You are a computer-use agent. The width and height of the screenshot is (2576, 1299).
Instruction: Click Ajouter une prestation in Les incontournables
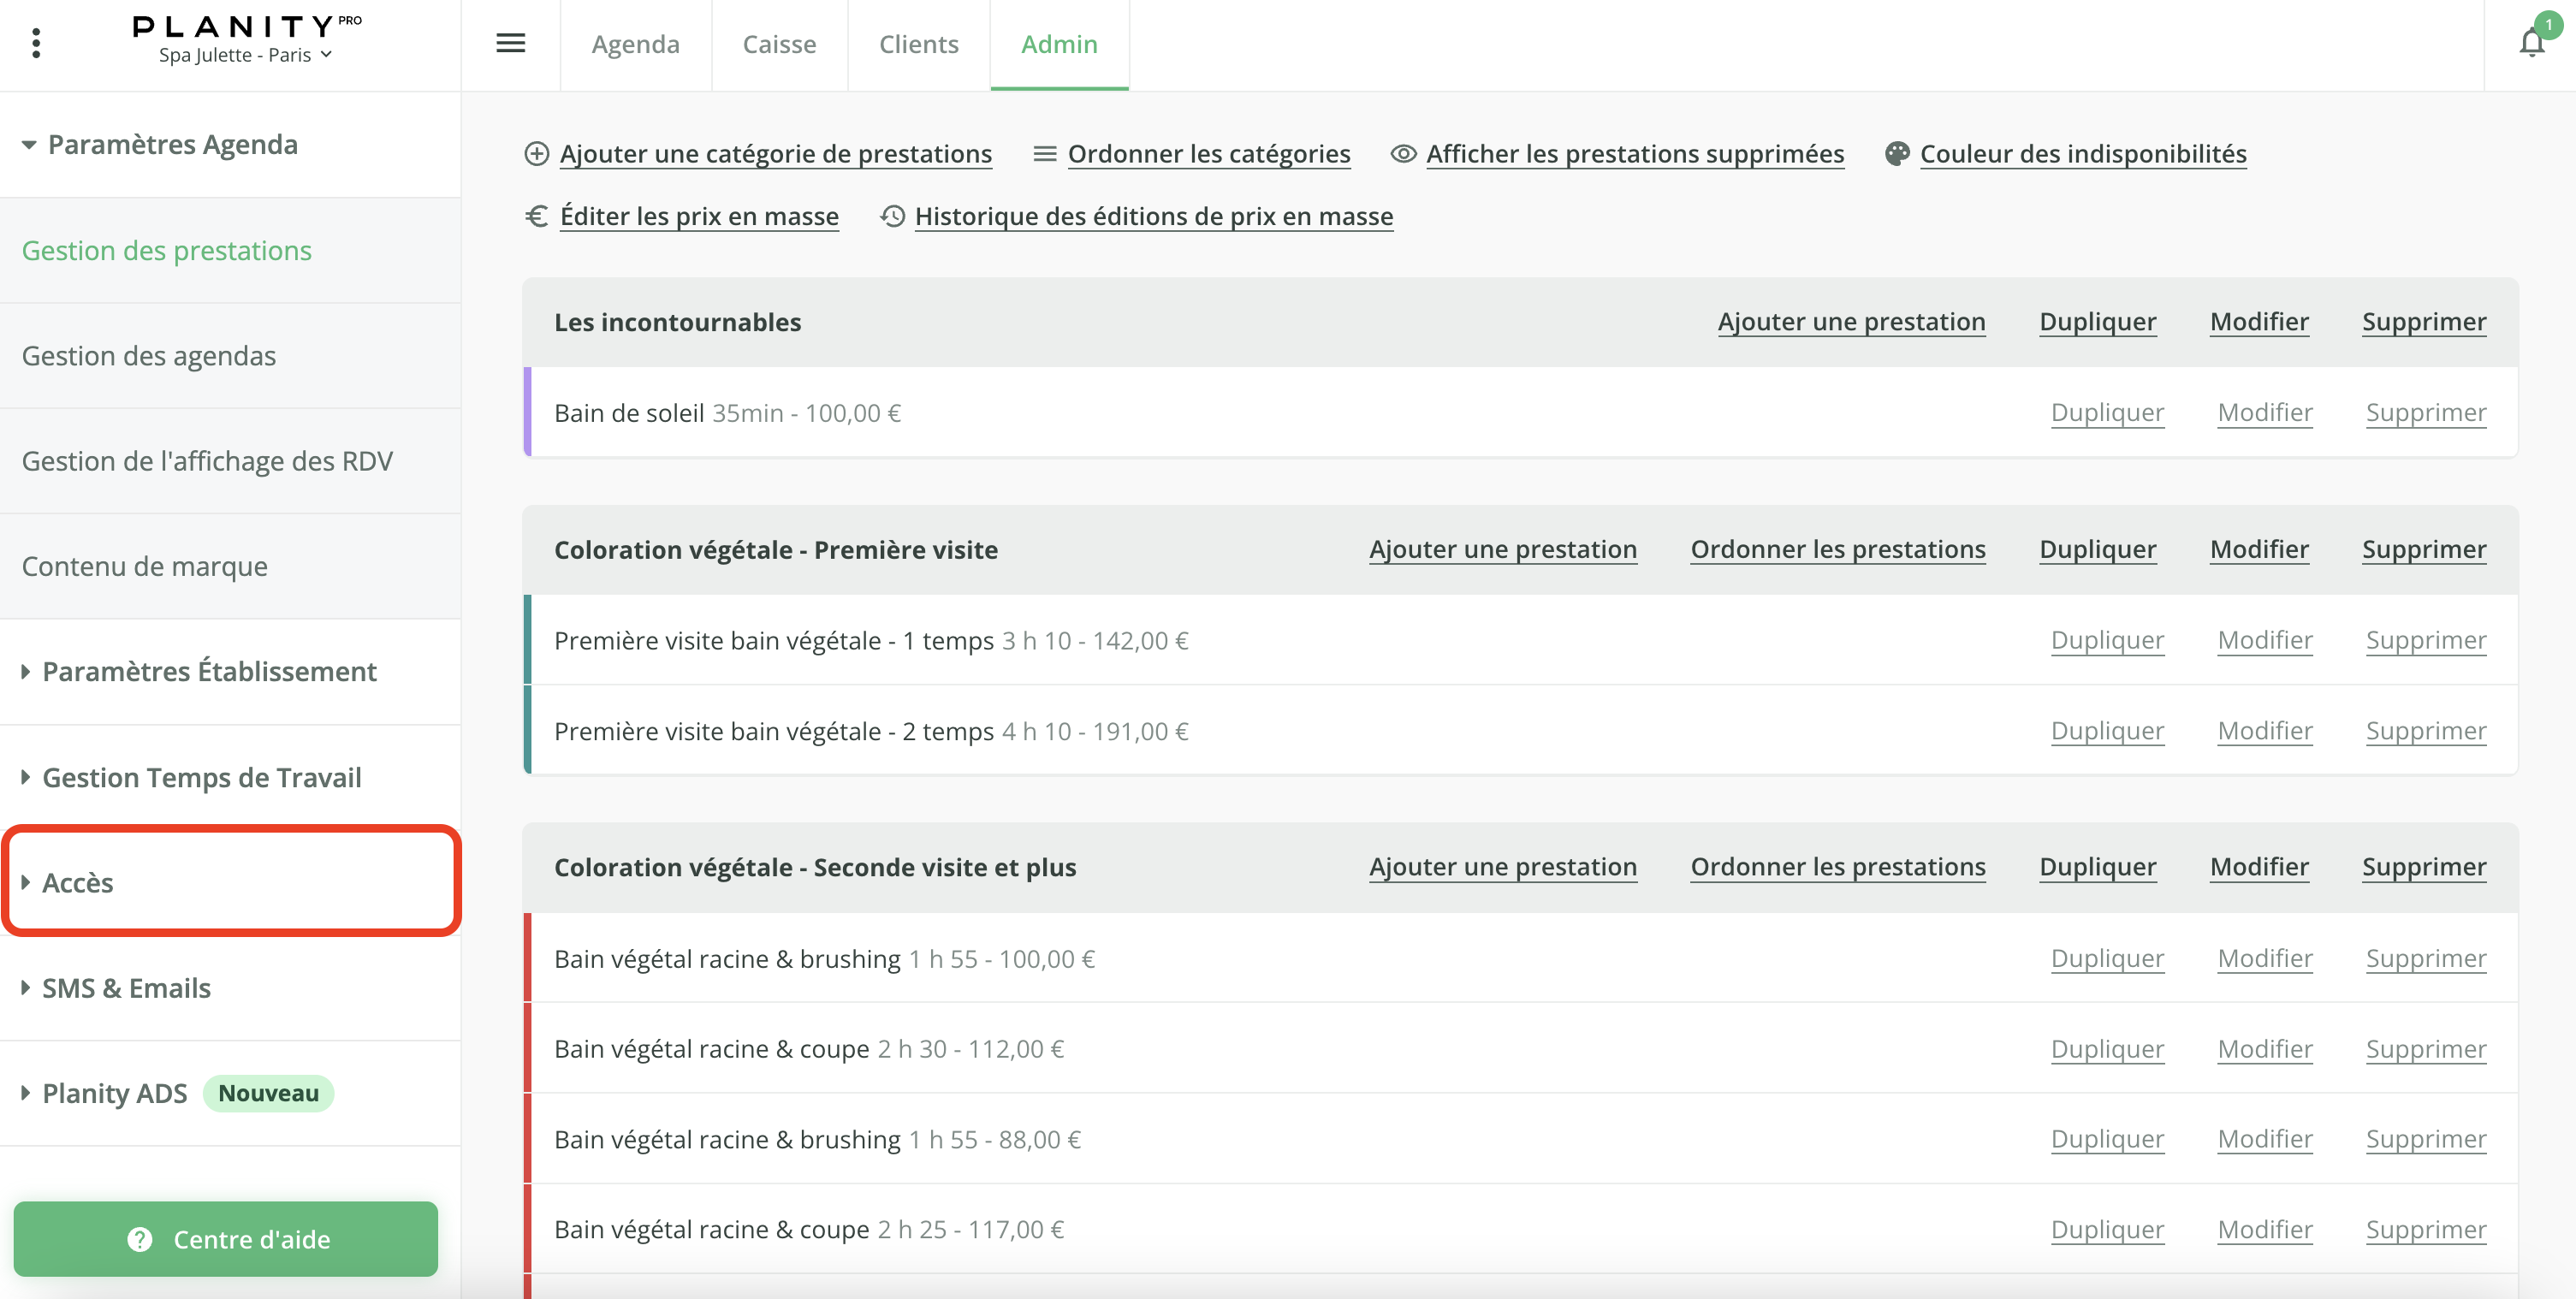pos(1850,322)
